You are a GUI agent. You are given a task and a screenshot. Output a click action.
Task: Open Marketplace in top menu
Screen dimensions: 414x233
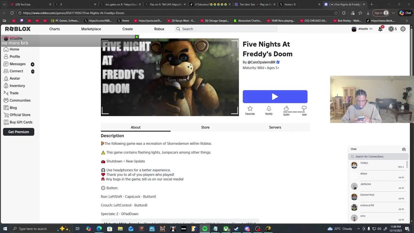(91, 29)
